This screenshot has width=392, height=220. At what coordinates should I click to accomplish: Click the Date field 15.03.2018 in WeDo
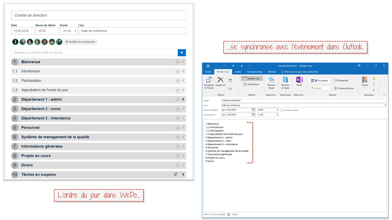point(23,31)
